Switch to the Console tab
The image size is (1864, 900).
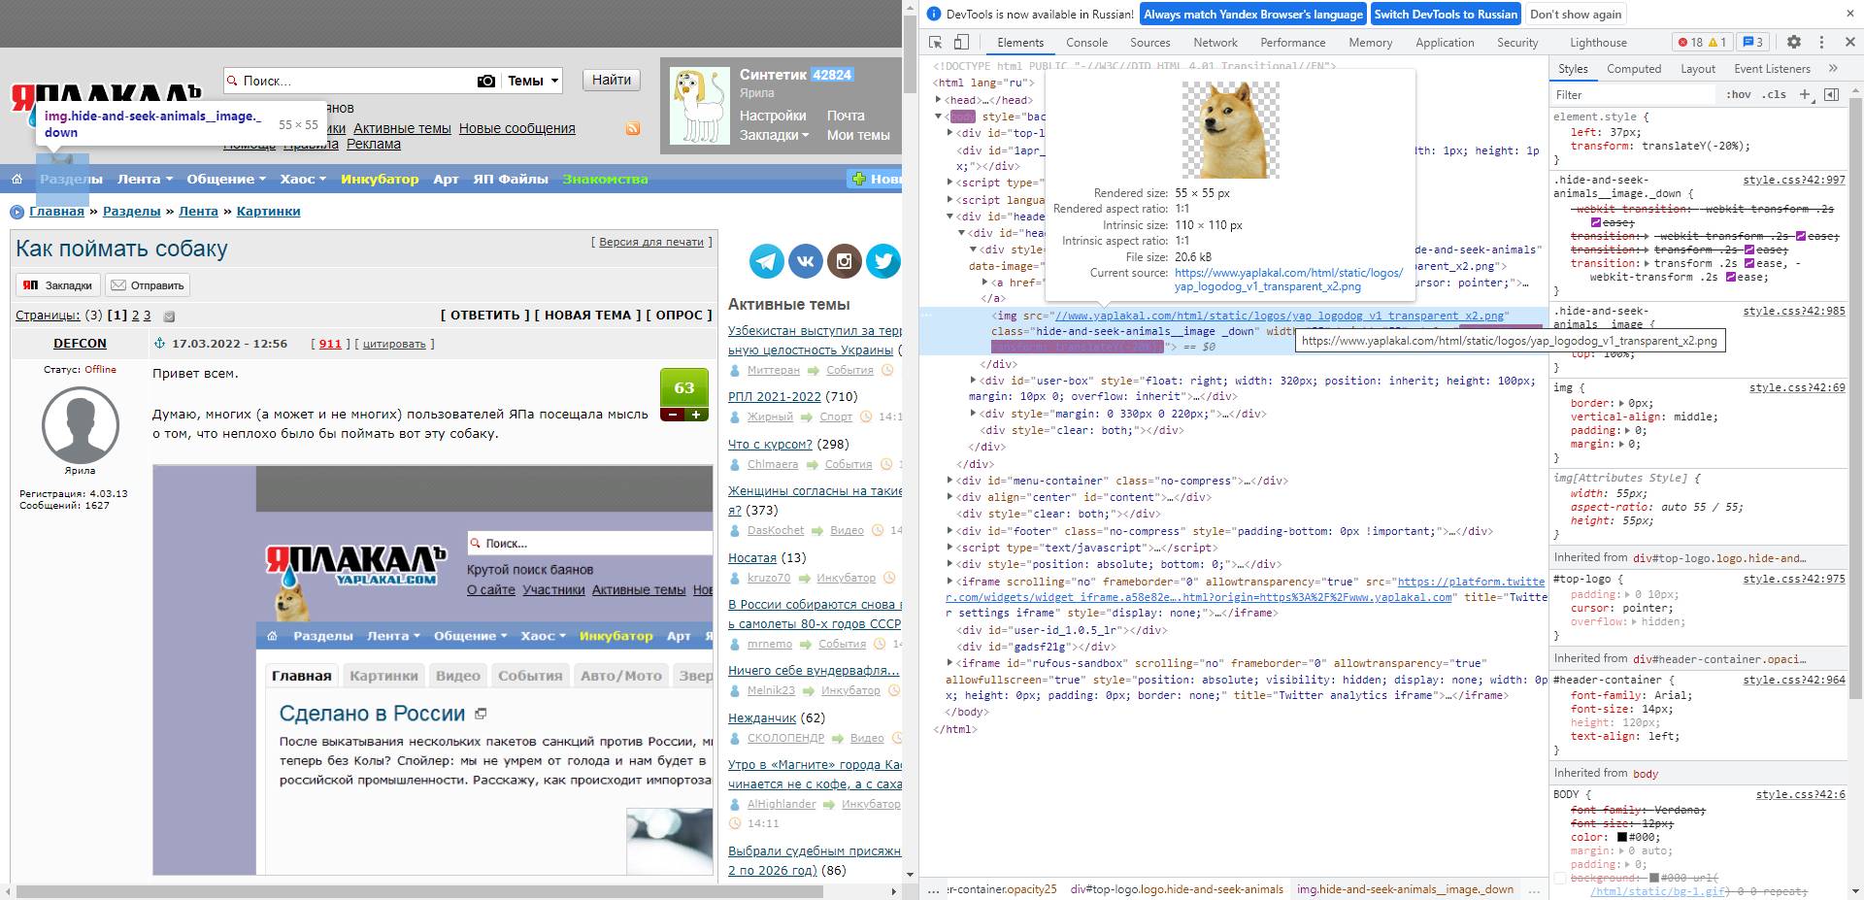pos(1086,43)
